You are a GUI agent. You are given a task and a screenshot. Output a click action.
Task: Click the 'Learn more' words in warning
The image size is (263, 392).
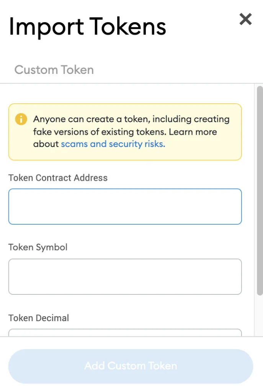pos(193,132)
